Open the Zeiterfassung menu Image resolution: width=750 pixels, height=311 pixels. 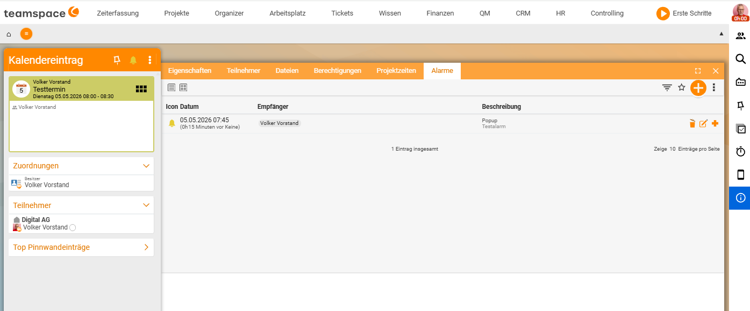point(118,13)
